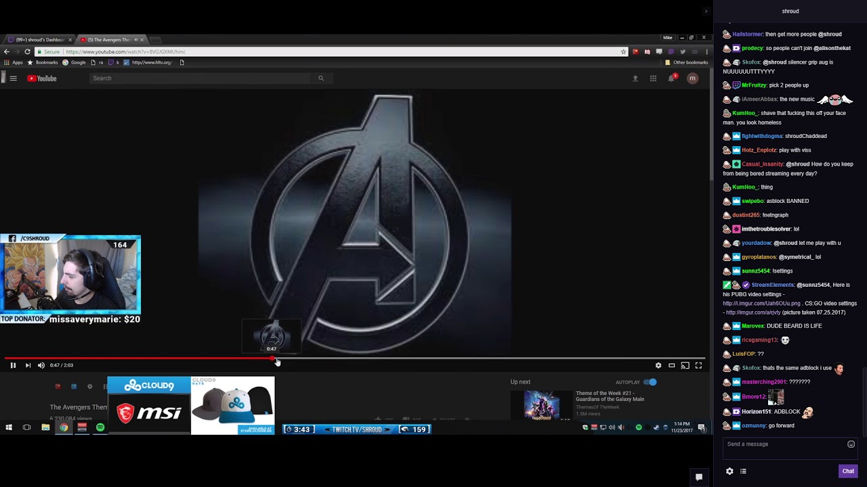Click username masterching2901 in chat

765,382
